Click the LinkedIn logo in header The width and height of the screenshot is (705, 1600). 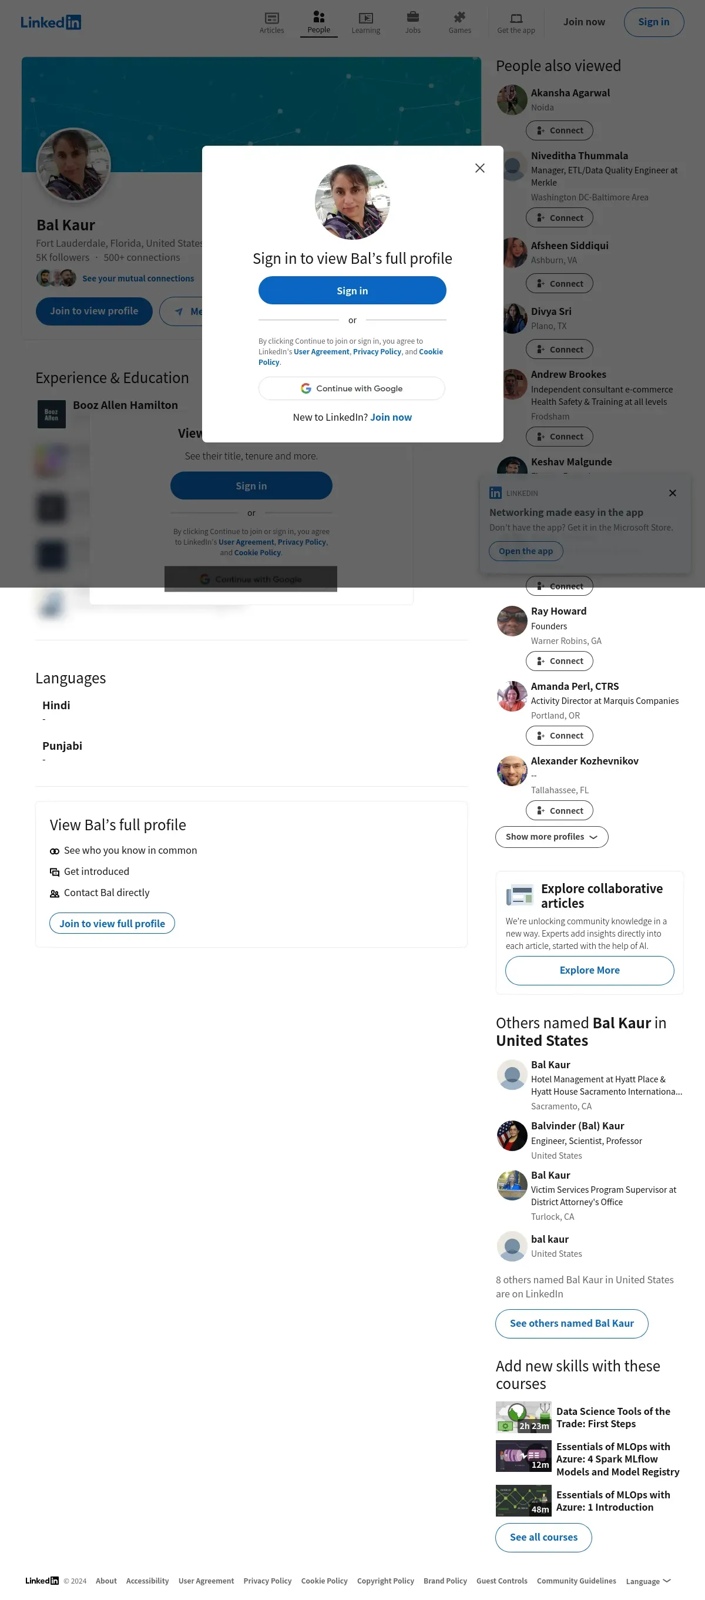tap(51, 22)
